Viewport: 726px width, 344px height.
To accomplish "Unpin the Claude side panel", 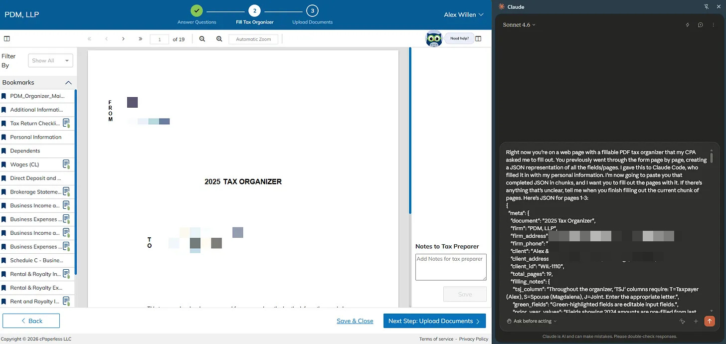I will click(x=706, y=7).
